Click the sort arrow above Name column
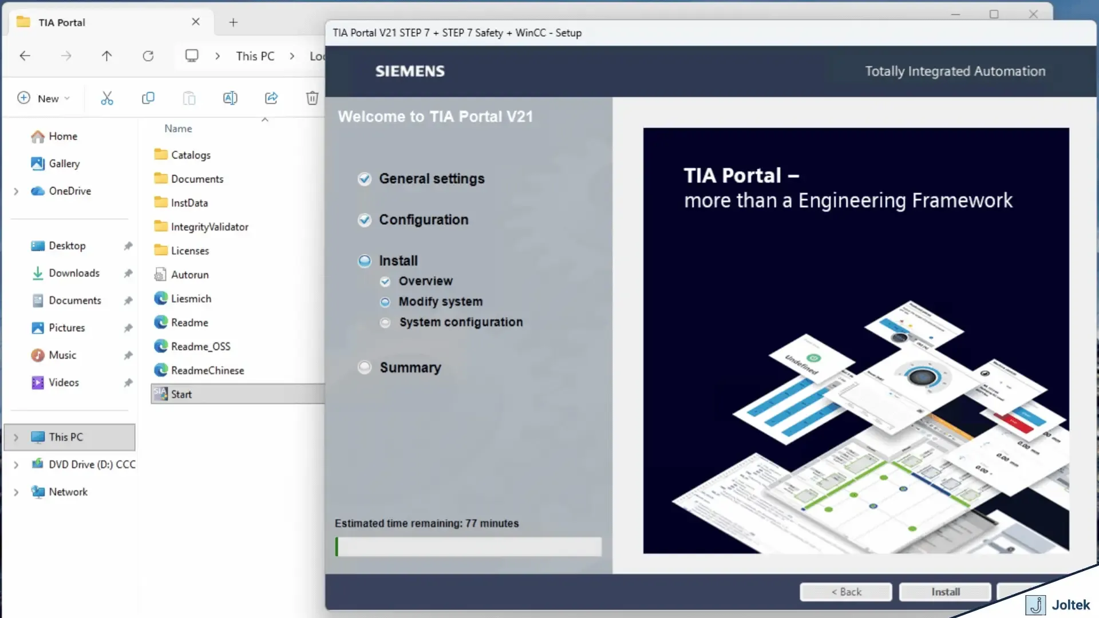1099x618 pixels. [x=264, y=120]
